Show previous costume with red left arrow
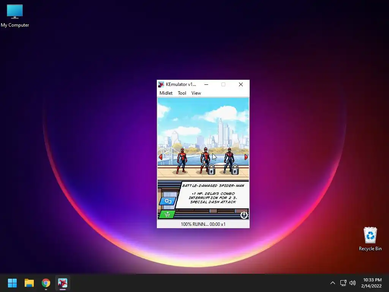This screenshot has width=389, height=292. tap(161, 157)
